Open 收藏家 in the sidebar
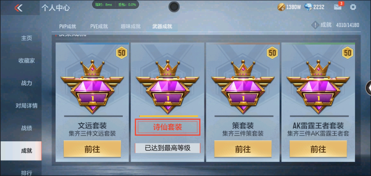 26,61
